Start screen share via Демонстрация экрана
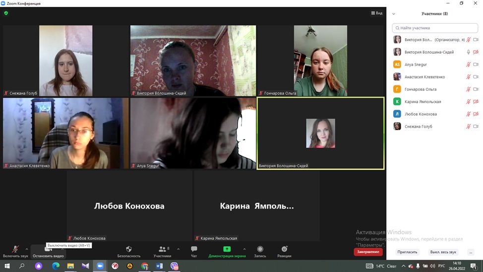This screenshot has width=483, height=272. [227, 249]
